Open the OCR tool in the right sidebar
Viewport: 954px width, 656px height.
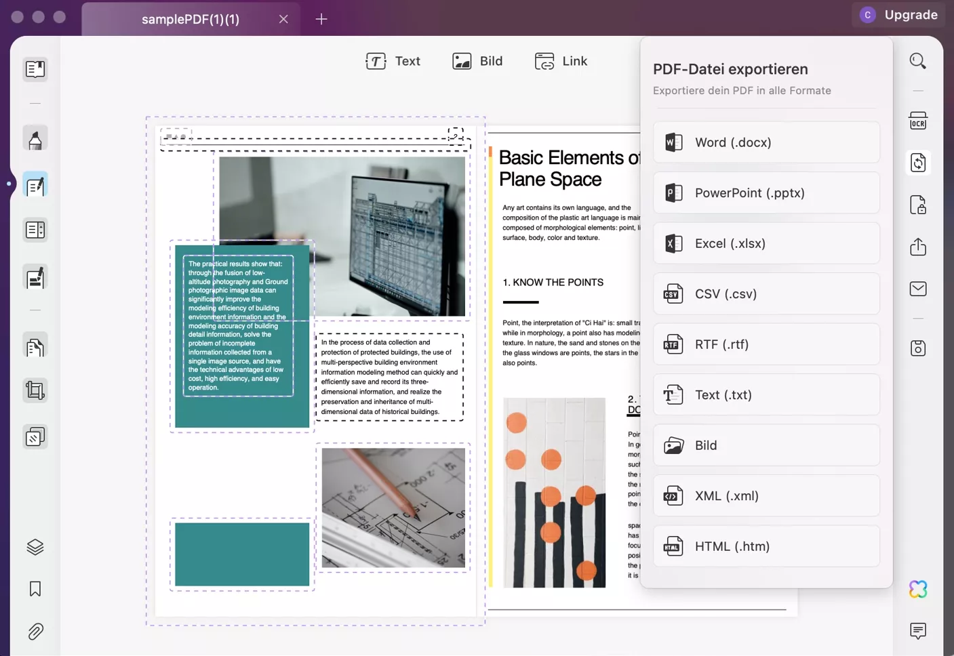917,121
